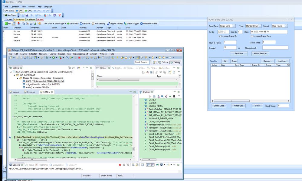Toggle the Increase Frame Data checkbox
Image resolution: width=302 pixels, height=181 pixels.
pyautogui.click(x=252, y=36)
